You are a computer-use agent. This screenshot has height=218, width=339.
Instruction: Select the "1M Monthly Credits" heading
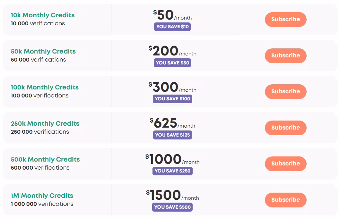click(x=42, y=196)
